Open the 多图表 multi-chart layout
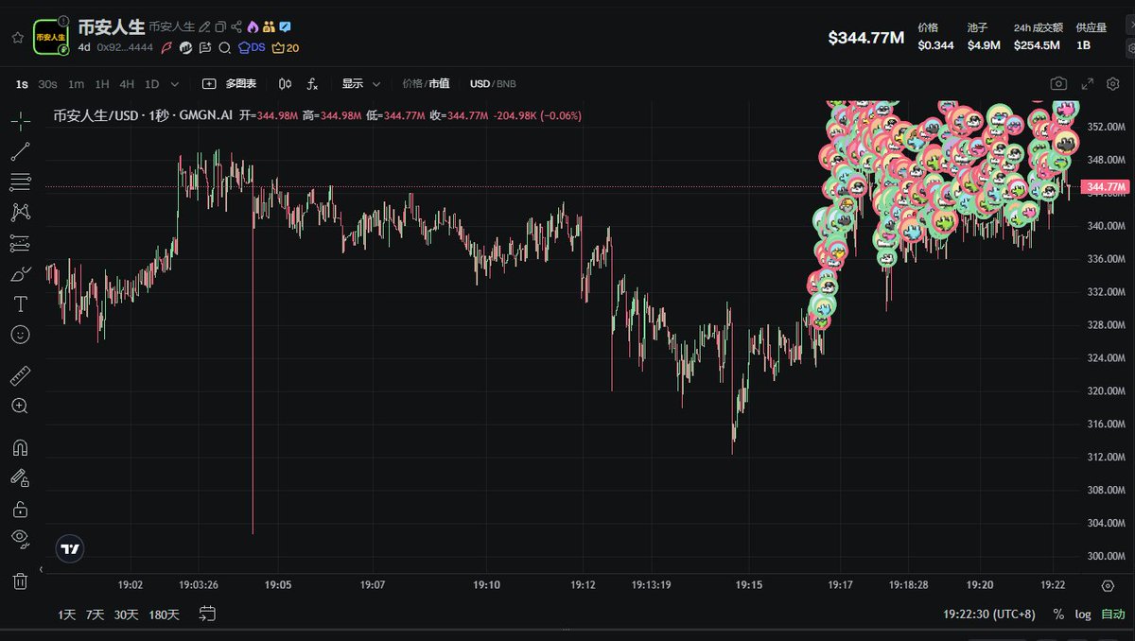The width and height of the screenshot is (1135, 641). (x=230, y=84)
